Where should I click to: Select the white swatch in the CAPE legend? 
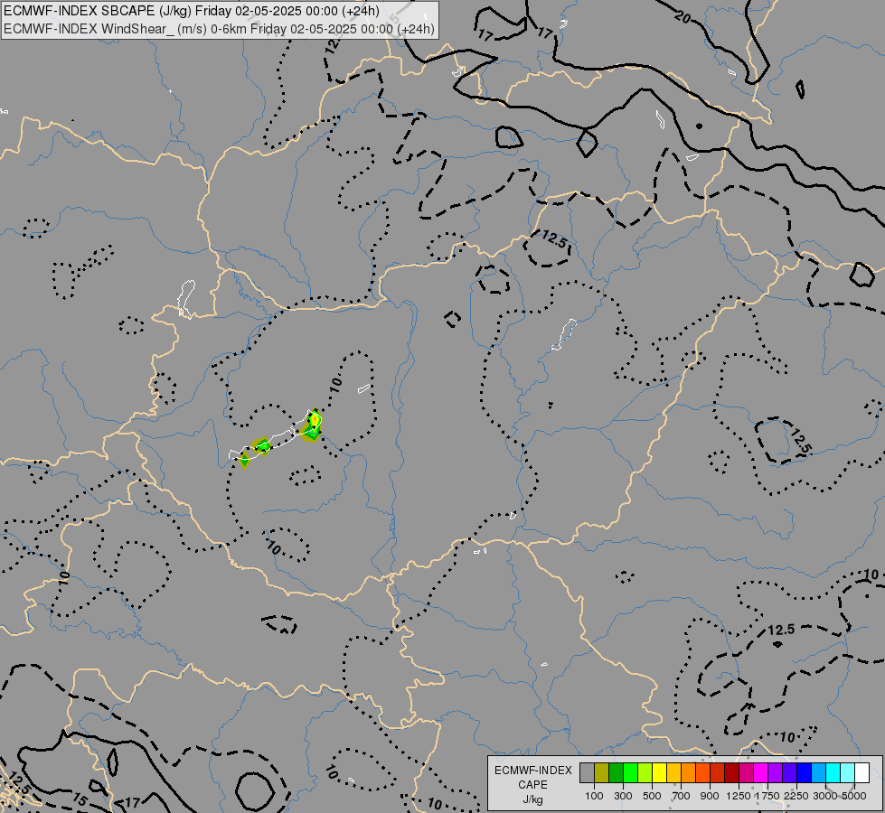(x=861, y=772)
